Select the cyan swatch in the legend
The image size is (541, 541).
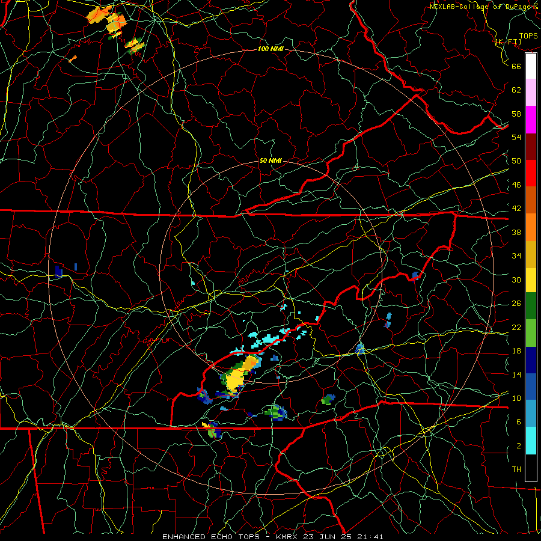point(531,441)
